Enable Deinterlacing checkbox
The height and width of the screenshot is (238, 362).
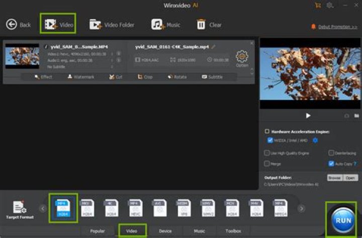click(x=331, y=153)
